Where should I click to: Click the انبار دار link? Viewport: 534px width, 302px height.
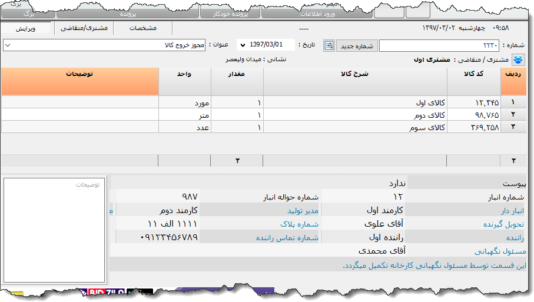click(x=512, y=211)
